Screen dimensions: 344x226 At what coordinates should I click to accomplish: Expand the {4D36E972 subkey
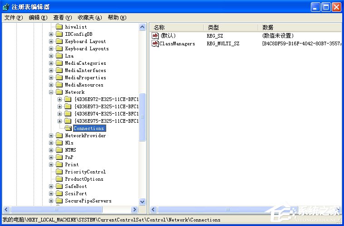[x=59, y=100]
